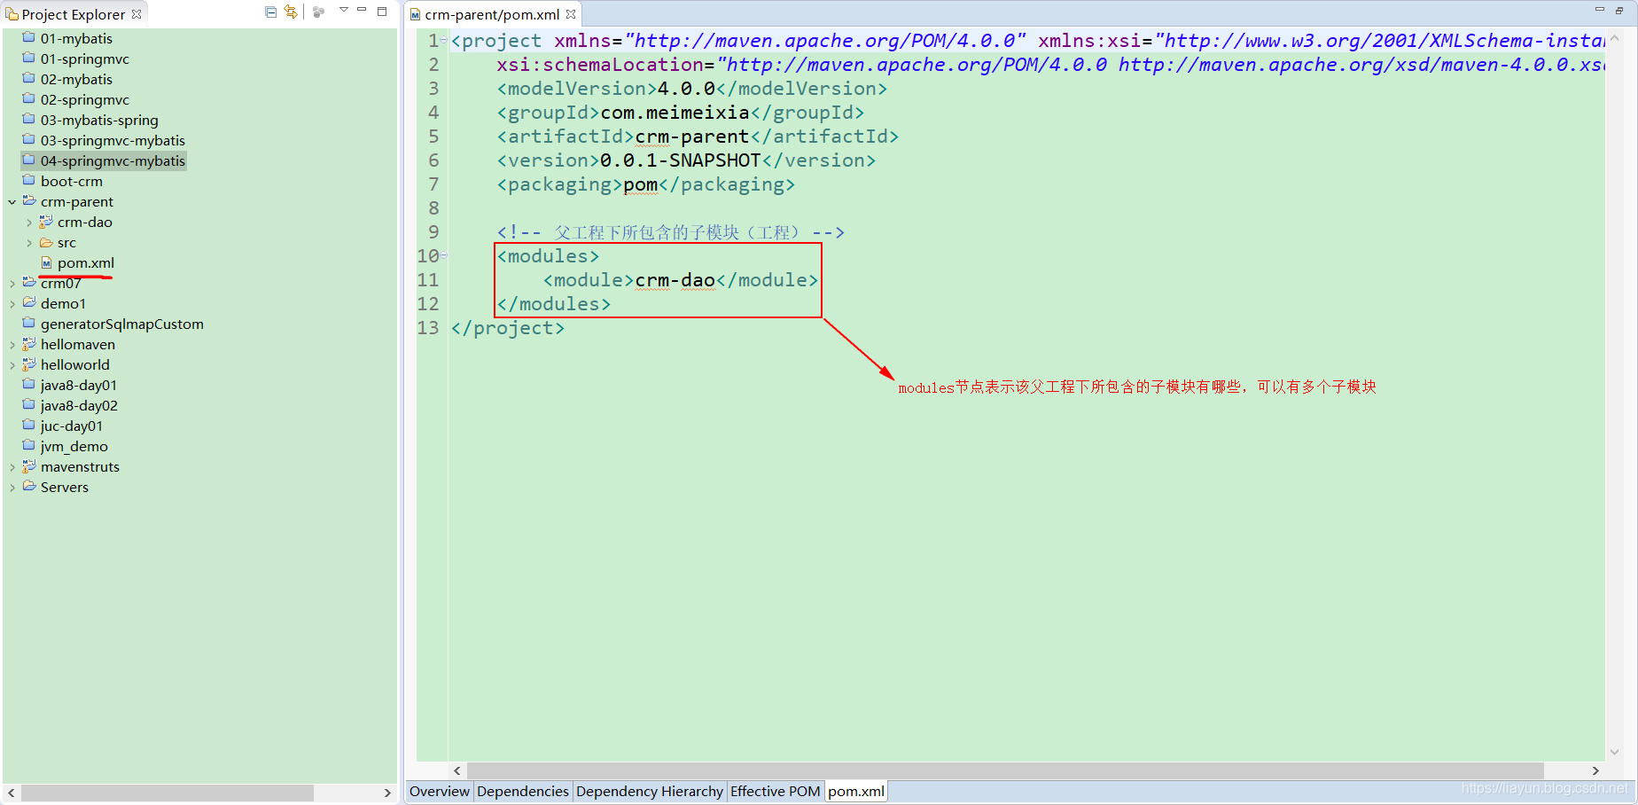The width and height of the screenshot is (1638, 805).
Task: Click the helloworld project icon
Action: pyautogui.click(x=29, y=364)
